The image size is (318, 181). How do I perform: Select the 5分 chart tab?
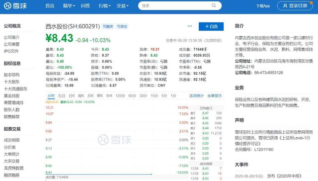pos(164,96)
